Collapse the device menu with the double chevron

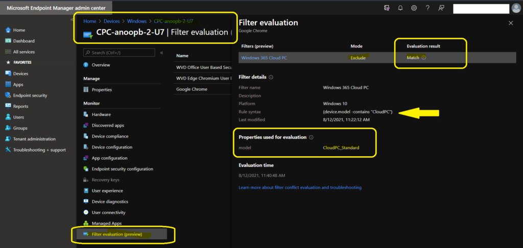coord(161,53)
